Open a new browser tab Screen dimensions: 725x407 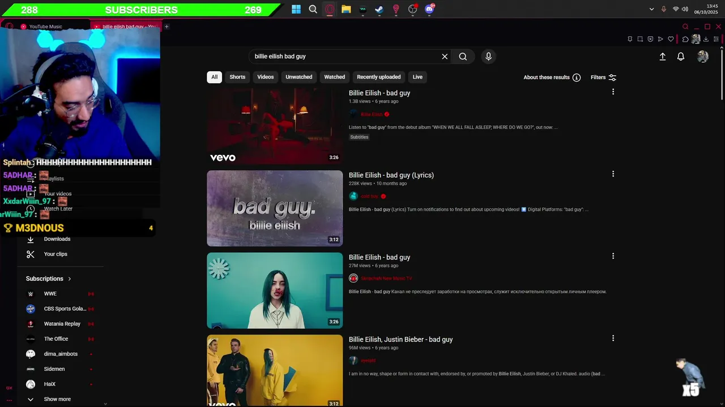tap(167, 27)
